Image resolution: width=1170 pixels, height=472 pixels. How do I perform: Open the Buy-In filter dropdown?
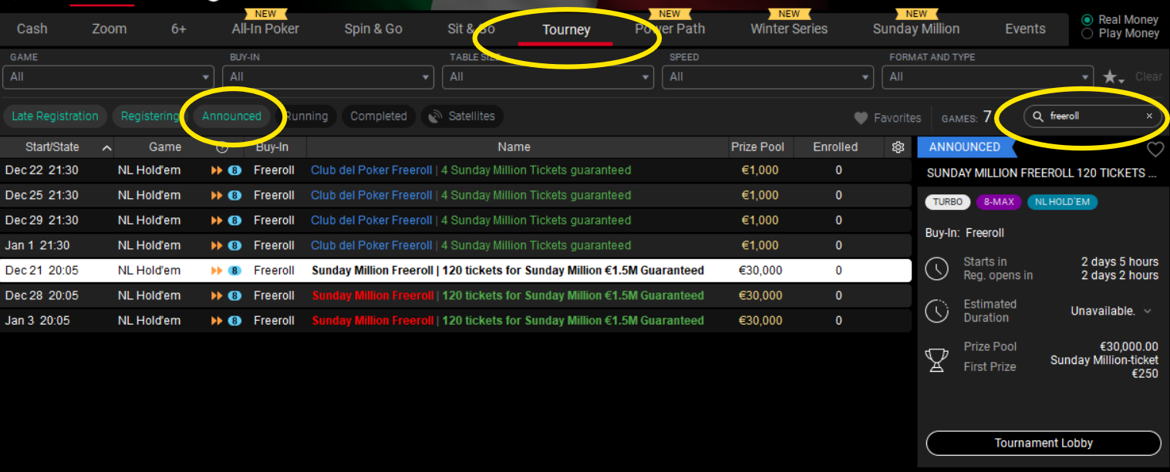328,77
